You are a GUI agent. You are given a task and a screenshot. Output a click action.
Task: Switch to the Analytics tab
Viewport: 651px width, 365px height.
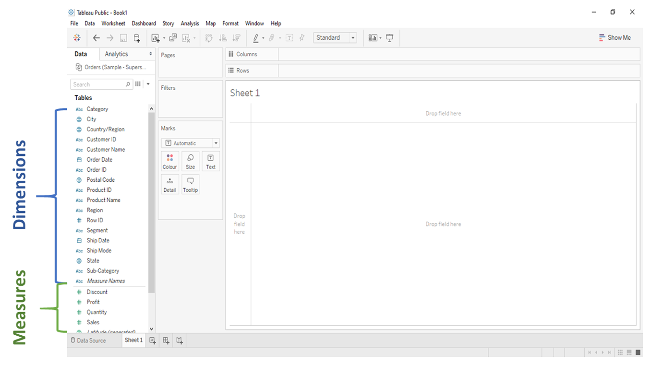[117, 54]
